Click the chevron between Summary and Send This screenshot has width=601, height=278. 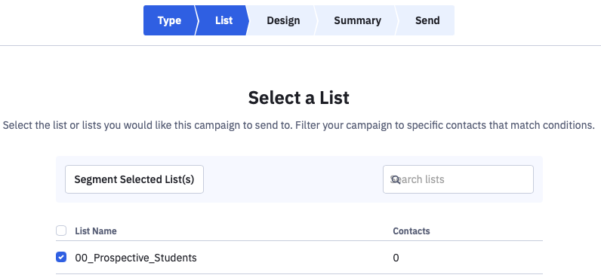(396, 20)
